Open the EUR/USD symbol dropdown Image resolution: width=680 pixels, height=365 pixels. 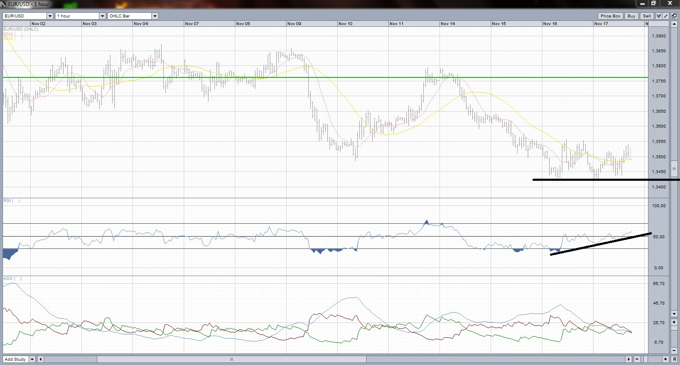[x=50, y=16]
